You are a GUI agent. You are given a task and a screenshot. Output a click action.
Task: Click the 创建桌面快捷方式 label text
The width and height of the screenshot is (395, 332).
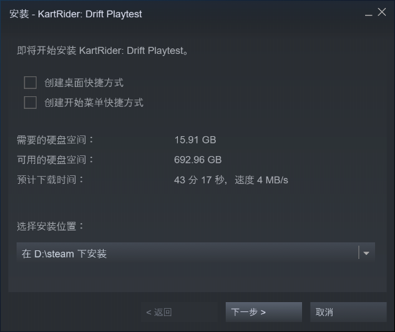tap(84, 82)
